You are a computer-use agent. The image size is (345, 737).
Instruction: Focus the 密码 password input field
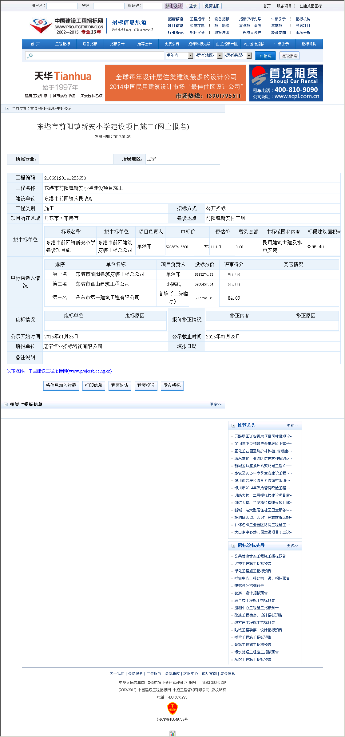109,6
